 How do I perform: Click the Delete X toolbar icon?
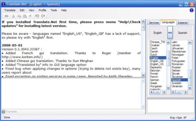[x=30, y=16]
